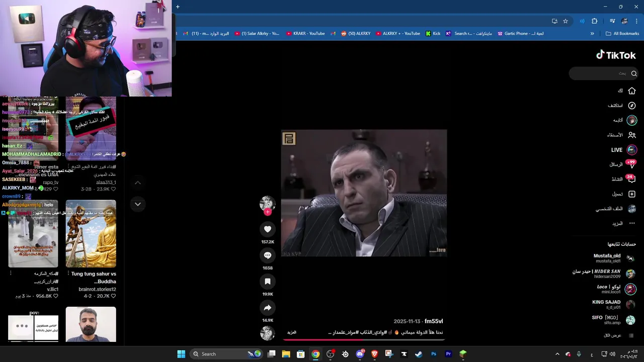
Task: Open the KING SAJAD account
Action: [613, 305]
